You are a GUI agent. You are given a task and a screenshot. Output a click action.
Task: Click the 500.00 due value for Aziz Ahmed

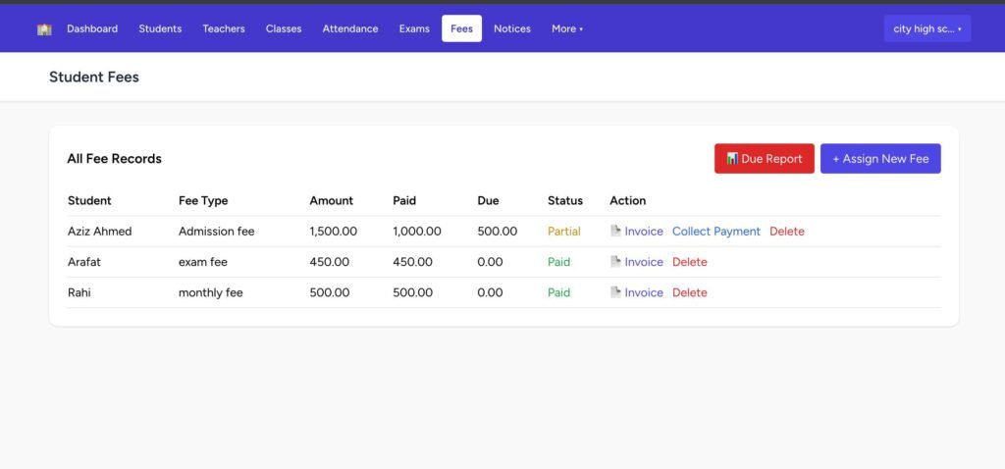[x=498, y=232]
